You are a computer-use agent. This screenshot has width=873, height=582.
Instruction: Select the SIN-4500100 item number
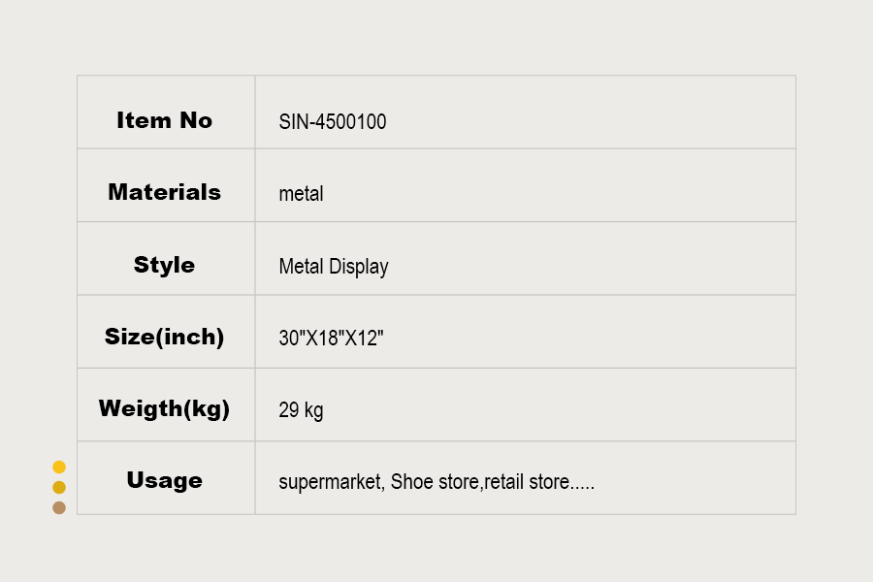point(332,121)
